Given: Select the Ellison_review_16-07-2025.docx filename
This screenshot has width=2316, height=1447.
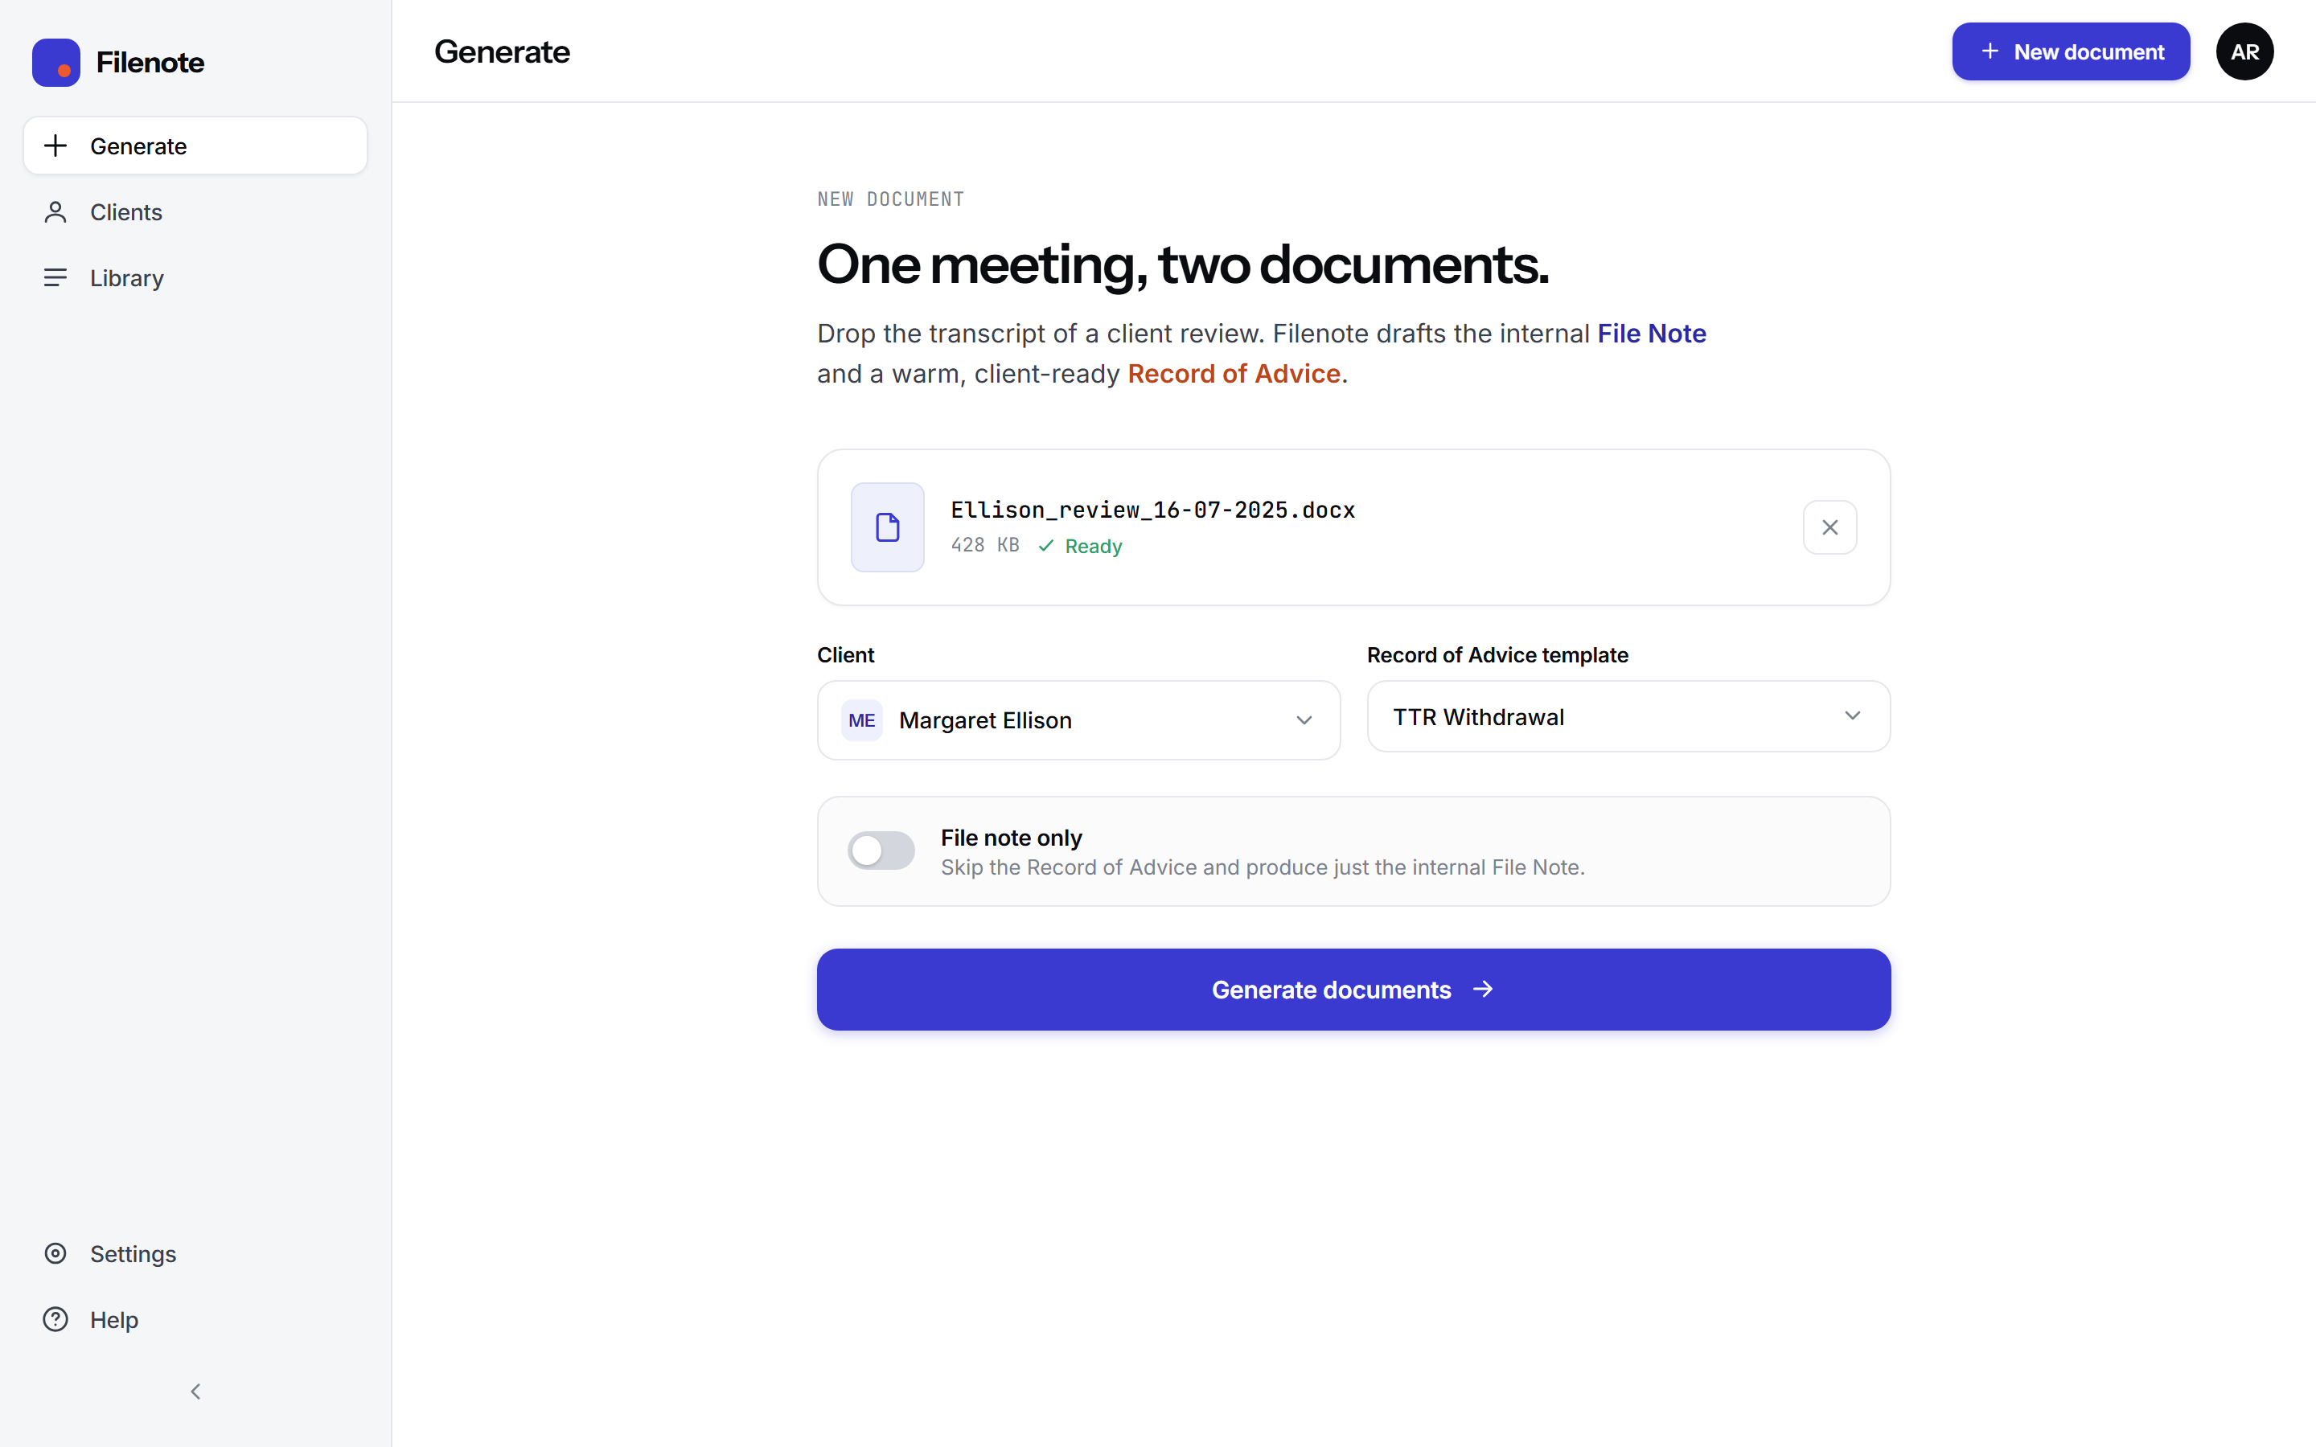Looking at the screenshot, I should 1152,510.
